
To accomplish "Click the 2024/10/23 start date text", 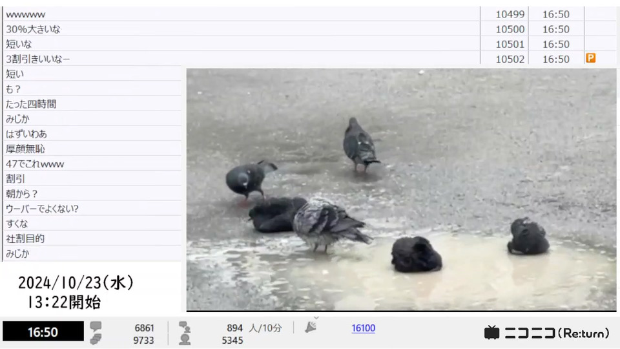I will coord(76,282).
